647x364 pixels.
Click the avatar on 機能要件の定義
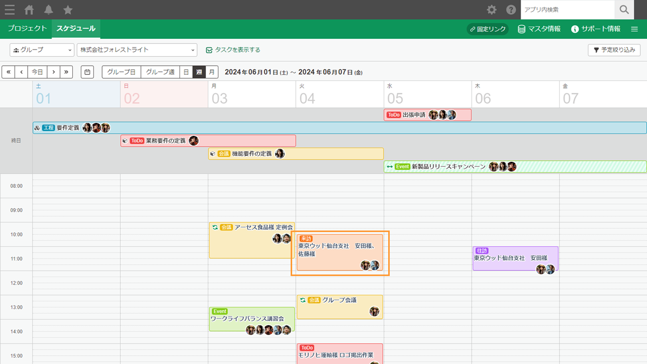(x=280, y=154)
